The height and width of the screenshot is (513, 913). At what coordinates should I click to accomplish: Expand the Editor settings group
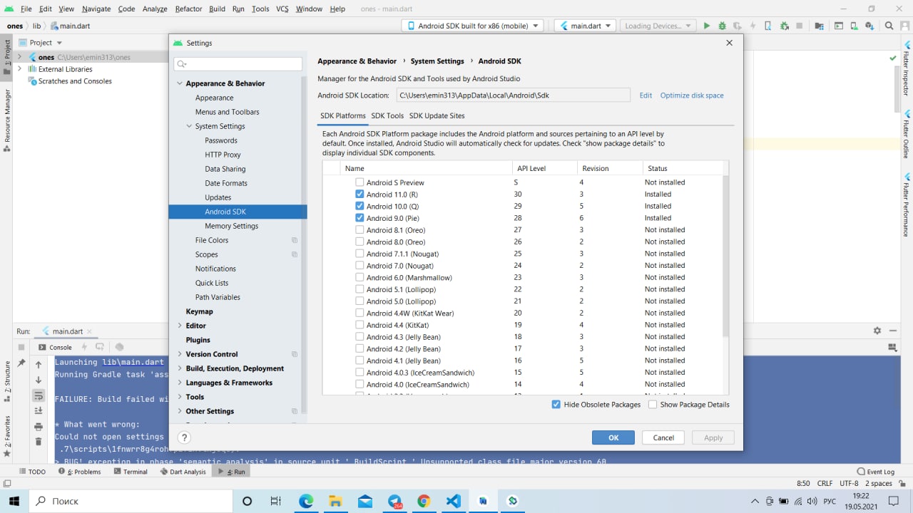click(x=180, y=326)
